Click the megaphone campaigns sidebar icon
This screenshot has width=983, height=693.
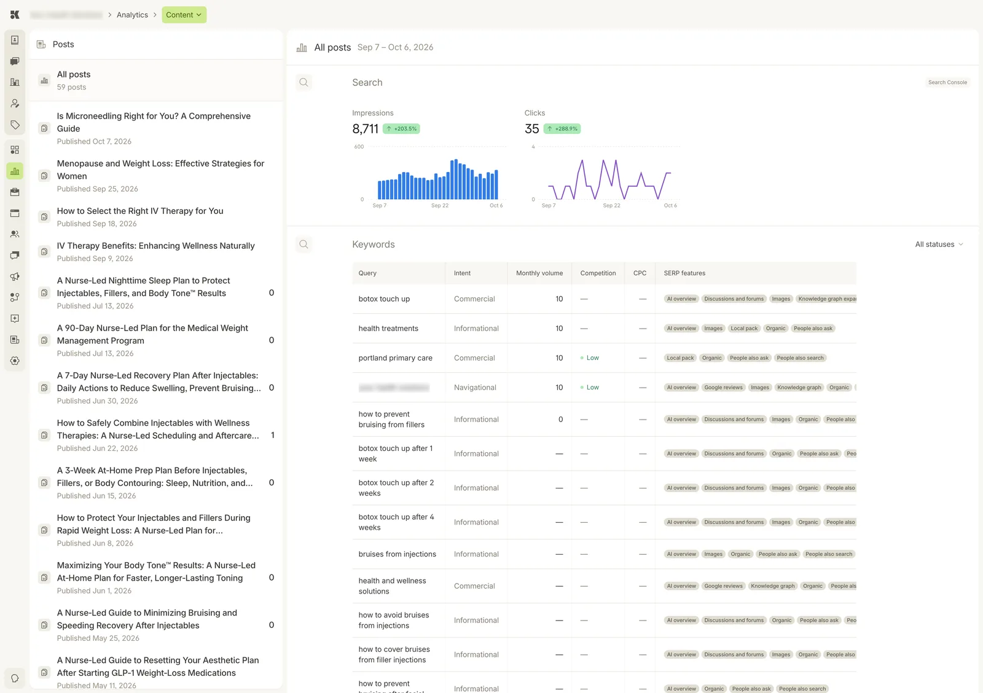pyautogui.click(x=15, y=276)
